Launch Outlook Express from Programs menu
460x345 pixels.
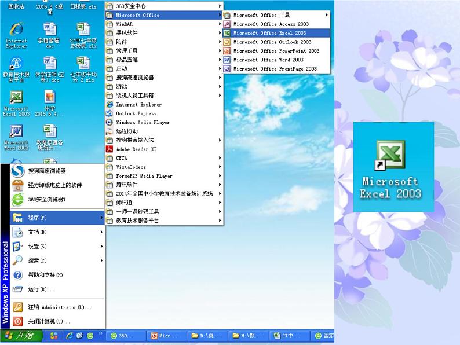point(164,113)
